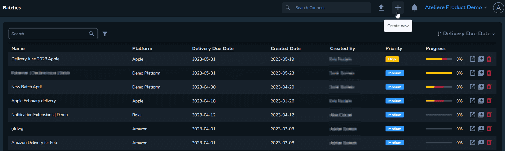The width and height of the screenshot is (505, 151).
Task: Open the notifications bell
Action: pyautogui.click(x=414, y=8)
